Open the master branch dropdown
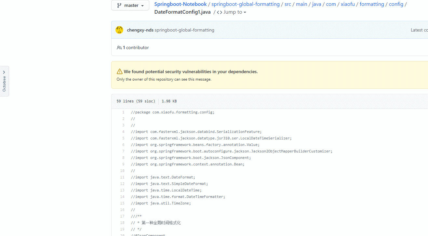428x236 pixels. 130,5
